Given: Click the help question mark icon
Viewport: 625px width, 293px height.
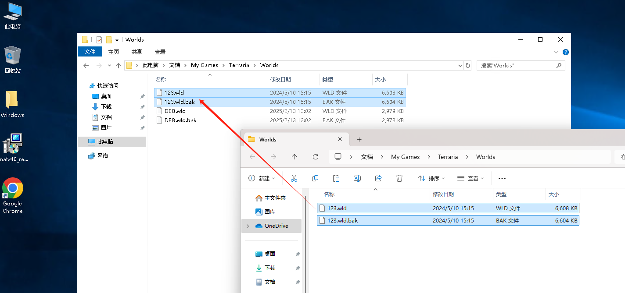Looking at the screenshot, I should click(x=566, y=52).
